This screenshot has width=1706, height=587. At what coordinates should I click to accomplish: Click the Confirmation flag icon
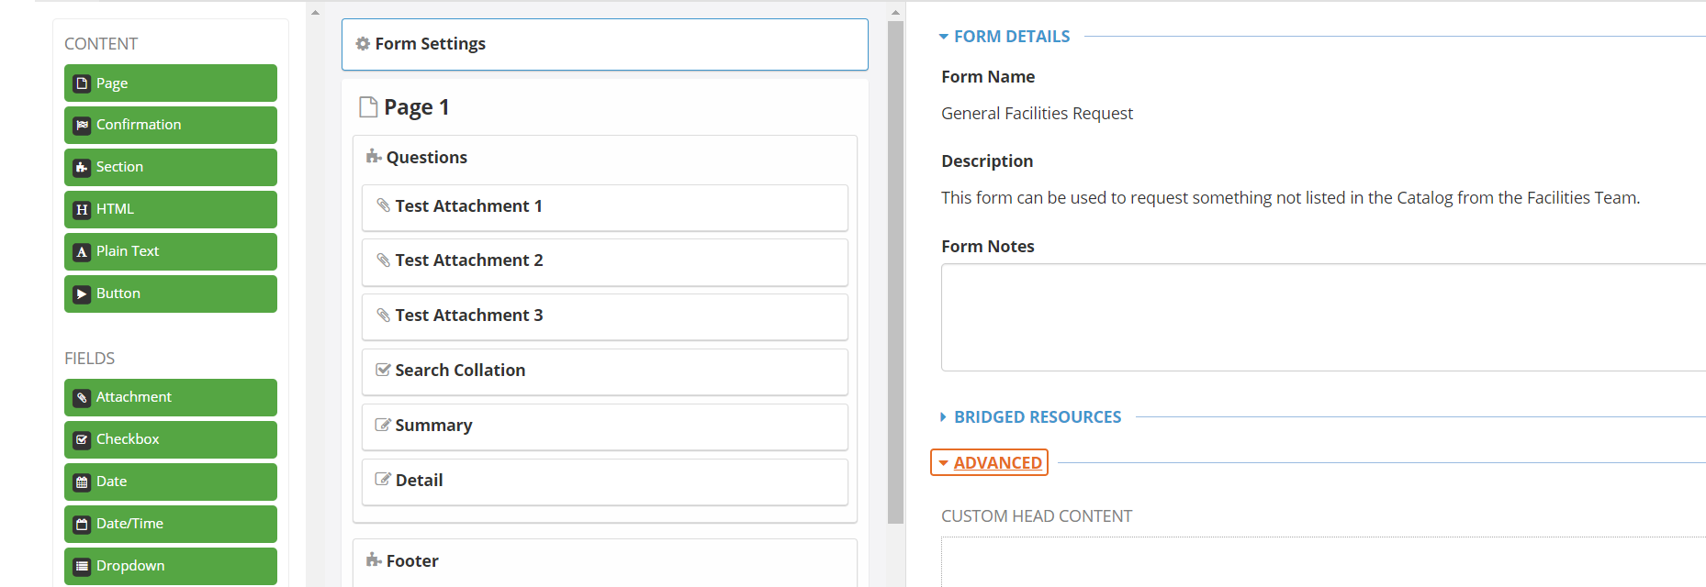click(82, 126)
